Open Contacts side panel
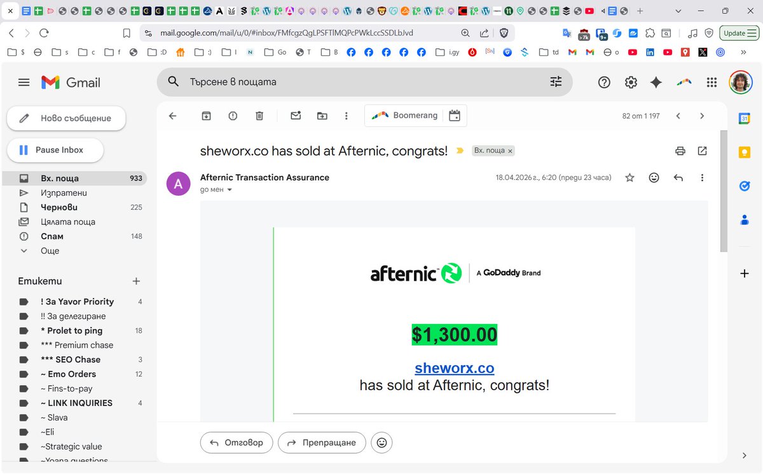763x474 pixels. [745, 220]
